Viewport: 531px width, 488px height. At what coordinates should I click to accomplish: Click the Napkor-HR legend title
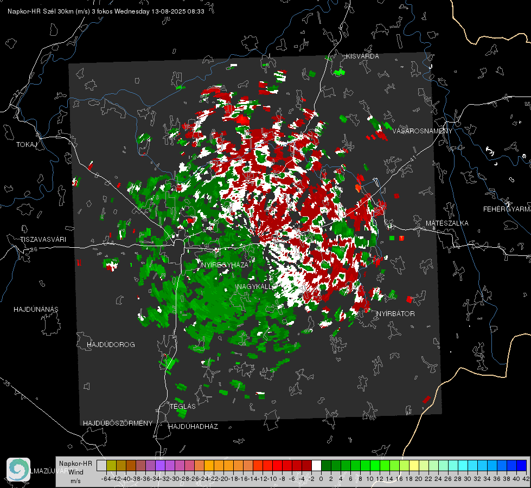point(75,463)
